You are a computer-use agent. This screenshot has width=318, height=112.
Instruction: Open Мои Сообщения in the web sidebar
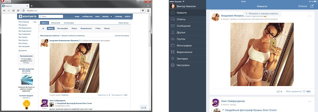pyautogui.click(x=24, y=34)
